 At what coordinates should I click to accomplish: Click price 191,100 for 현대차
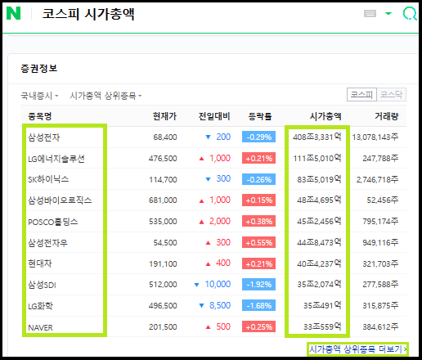click(x=163, y=263)
